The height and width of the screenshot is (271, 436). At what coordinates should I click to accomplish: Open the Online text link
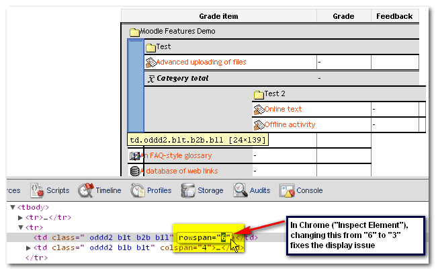click(x=283, y=109)
